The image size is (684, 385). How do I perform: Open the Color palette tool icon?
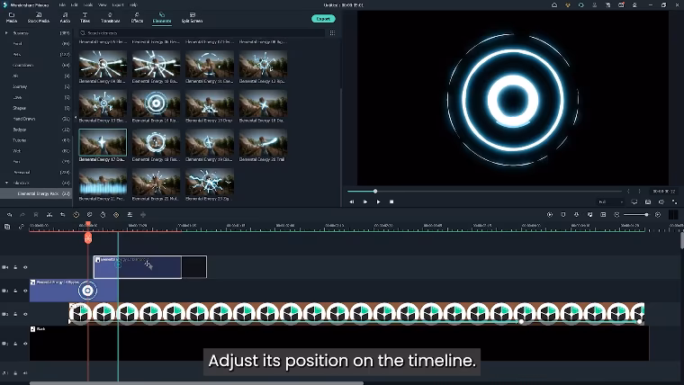pos(89,214)
